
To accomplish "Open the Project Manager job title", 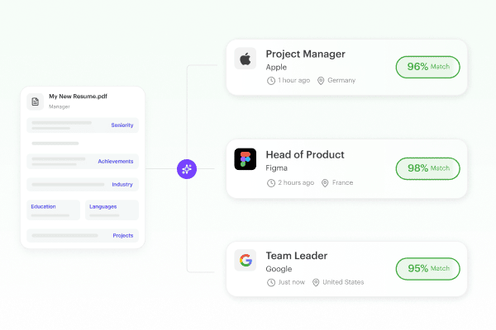I will click(x=305, y=54).
